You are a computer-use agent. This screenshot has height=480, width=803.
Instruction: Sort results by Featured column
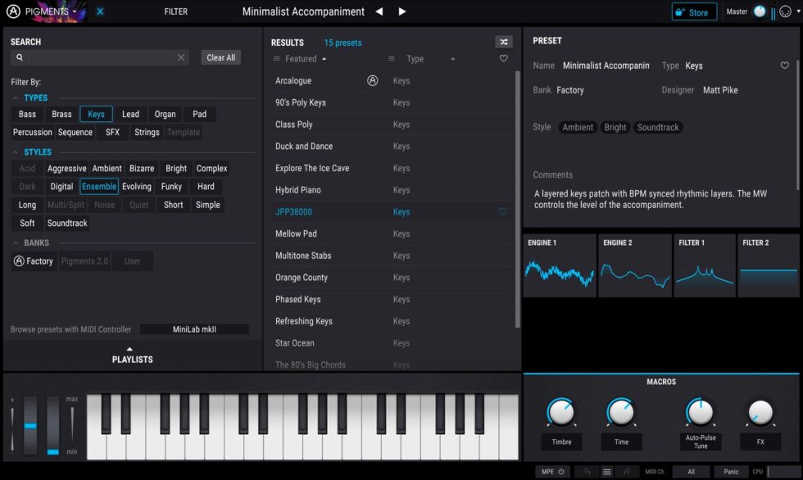(302, 59)
